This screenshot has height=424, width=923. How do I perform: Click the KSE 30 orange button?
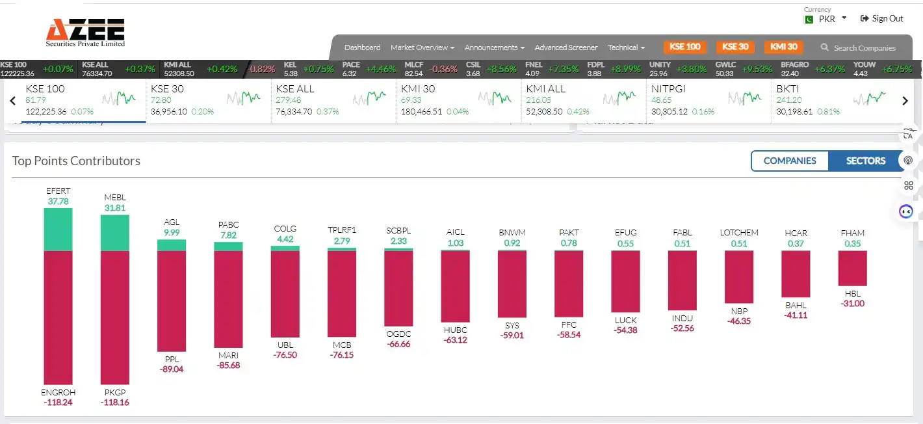(735, 47)
